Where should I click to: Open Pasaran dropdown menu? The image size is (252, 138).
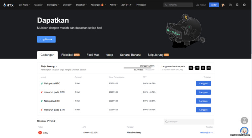pyautogui.click(x=38, y=5)
